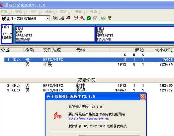Screen dimensions: 174x136
Task: Open the 帮助 menu
Action: coord(96,12)
